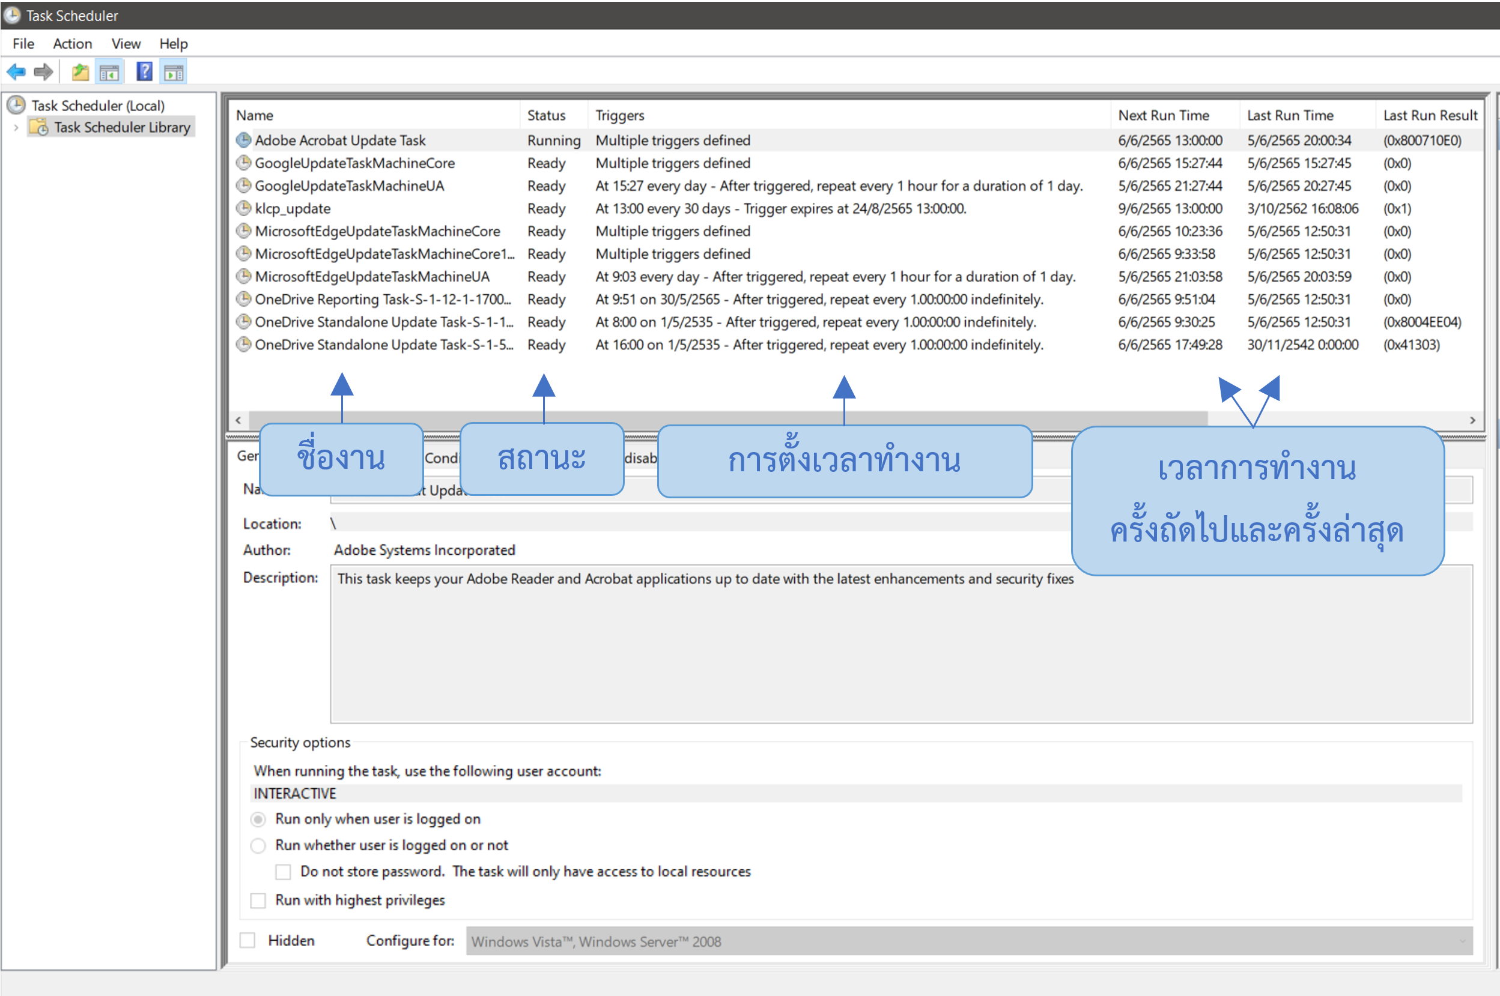Open the Action menu
1500x996 pixels.
pos(73,44)
